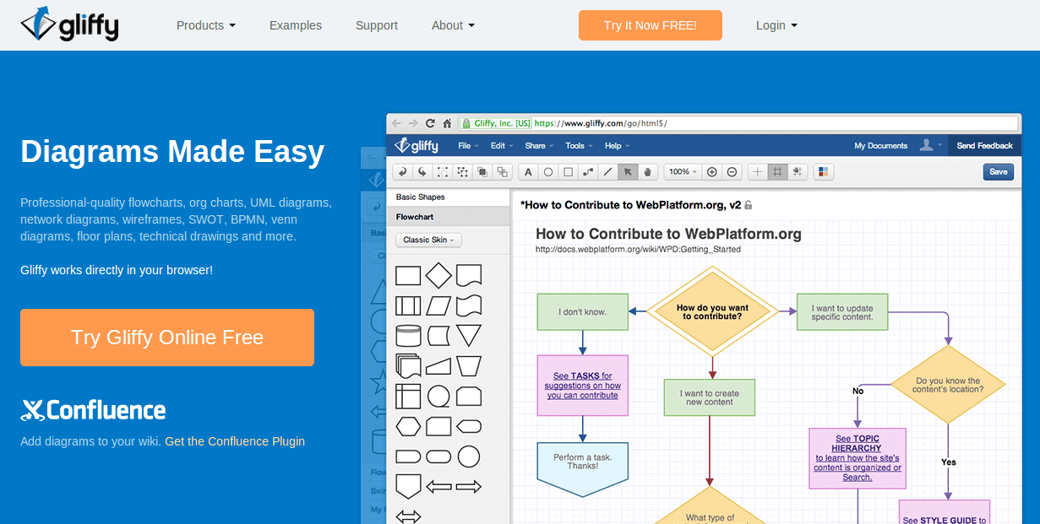Pick the hexagon preparation shape
1040x524 pixels.
tap(408, 426)
